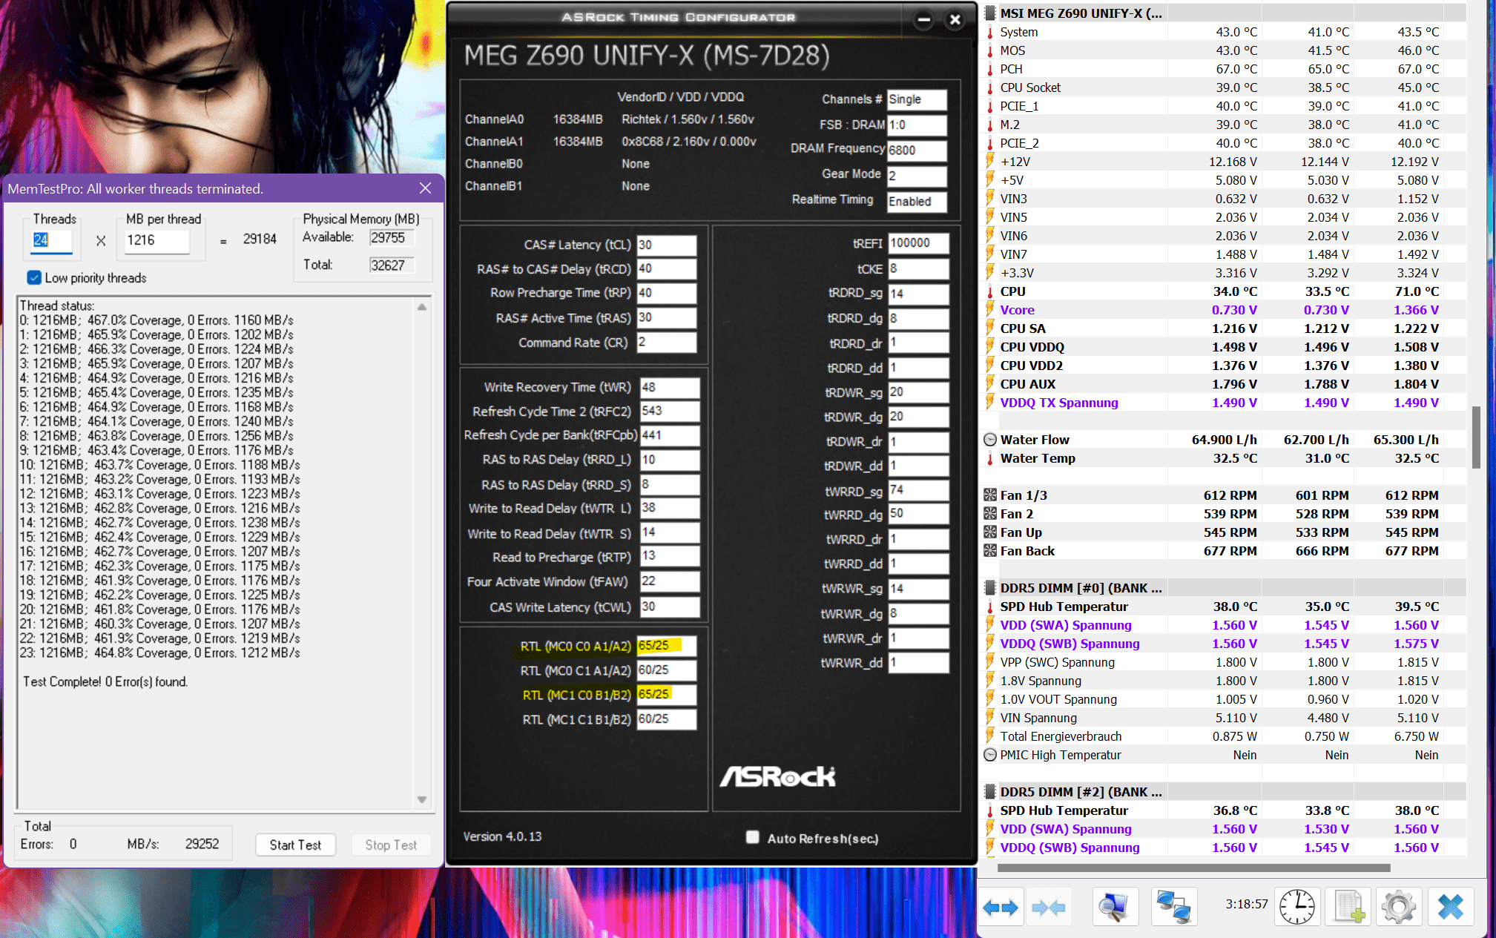Click the tRCD value field
This screenshot has height=938, width=1496.
[x=667, y=269]
